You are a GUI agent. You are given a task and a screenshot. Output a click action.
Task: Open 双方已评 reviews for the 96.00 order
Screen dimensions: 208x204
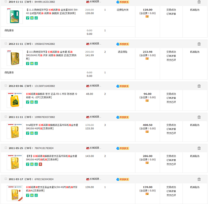171,102
